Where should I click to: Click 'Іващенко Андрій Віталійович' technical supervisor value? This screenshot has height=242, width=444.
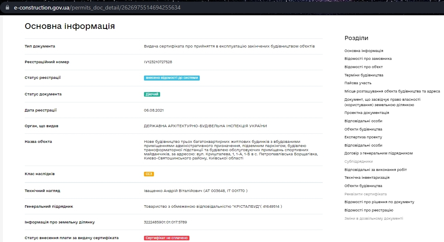(195, 191)
